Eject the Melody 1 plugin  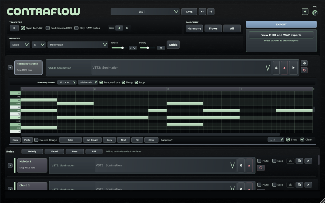(x=249, y=165)
